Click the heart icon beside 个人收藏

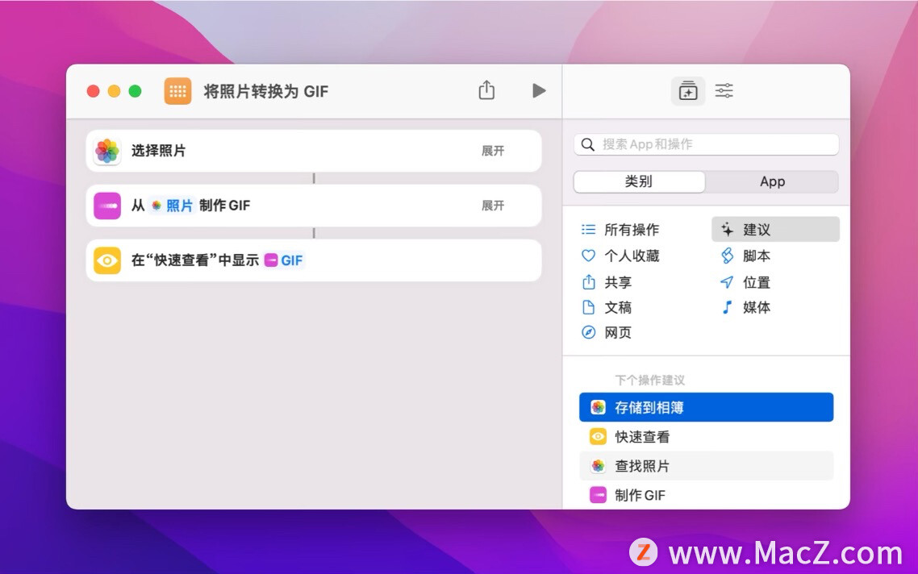pyautogui.click(x=588, y=256)
